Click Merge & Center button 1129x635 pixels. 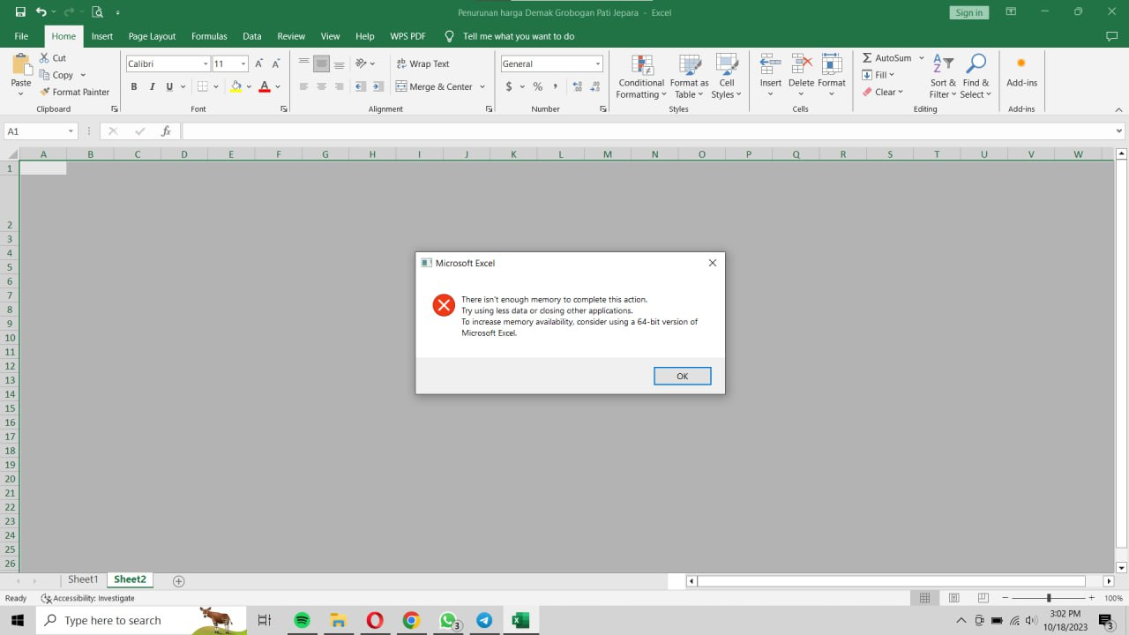(x=434, y=86)
